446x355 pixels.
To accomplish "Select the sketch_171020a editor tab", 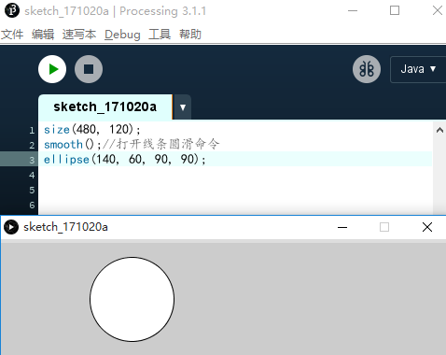I will (105, 106).
